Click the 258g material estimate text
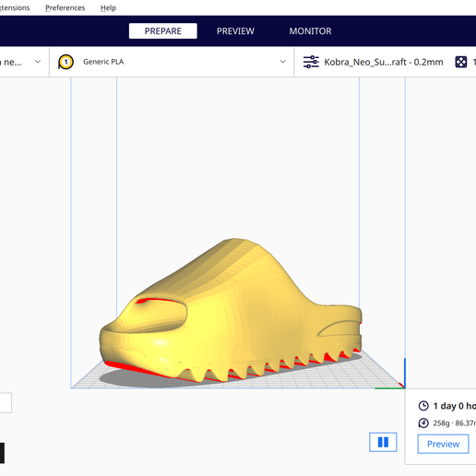Screen dimensions: 476x476 coord(441,423)
